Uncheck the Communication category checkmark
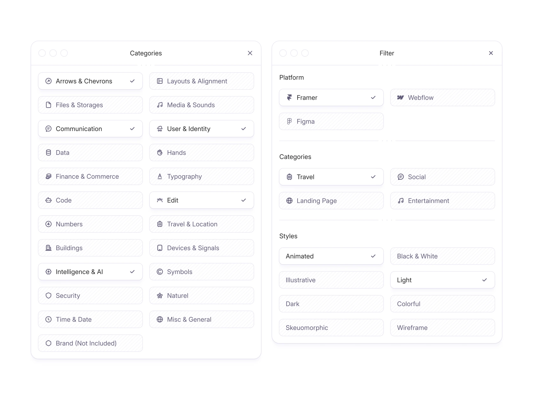 click(132, 129)
